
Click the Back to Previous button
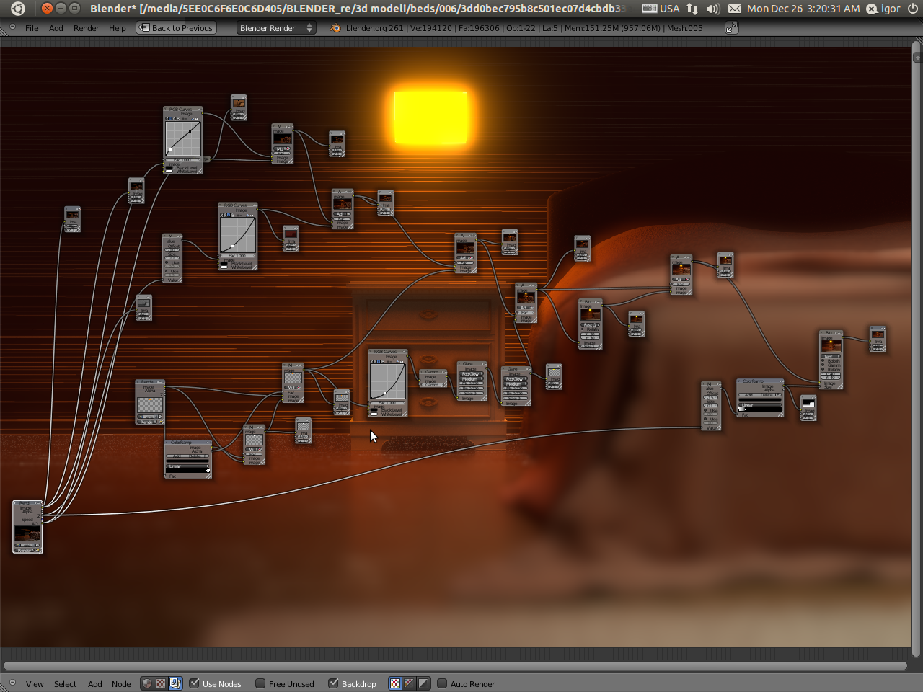pos(177,28)
